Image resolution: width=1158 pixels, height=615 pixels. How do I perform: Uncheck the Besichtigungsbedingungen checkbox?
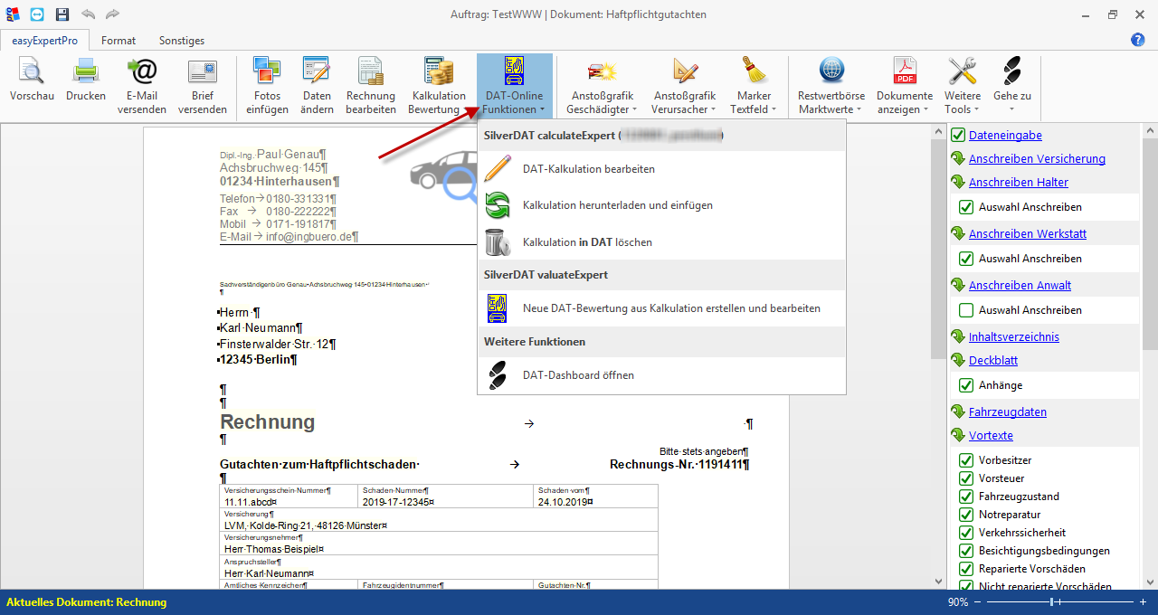click(x=966, y=551)
